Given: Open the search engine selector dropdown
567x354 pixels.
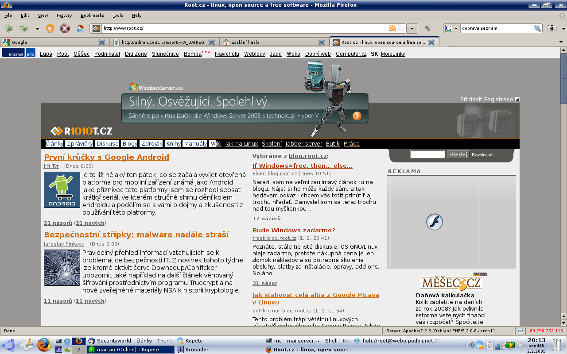Looking at the screenshot, I should tap(455, 28).
